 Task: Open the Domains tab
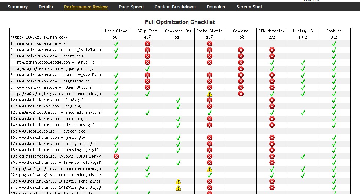(x=216, y=7)
